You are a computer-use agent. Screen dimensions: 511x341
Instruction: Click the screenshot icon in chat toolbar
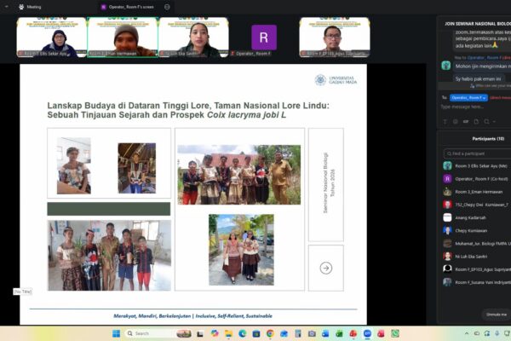pyautogui.click(x=486, y=121)
